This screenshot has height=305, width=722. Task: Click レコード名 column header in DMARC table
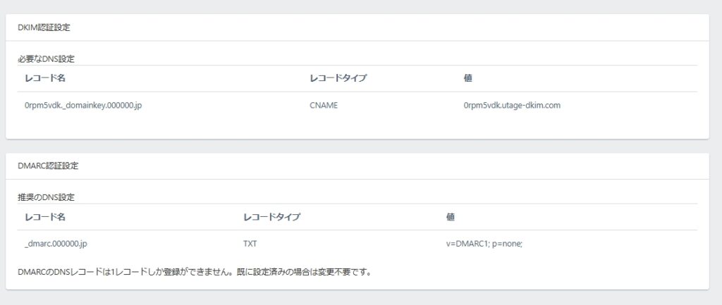pos(45,217)
